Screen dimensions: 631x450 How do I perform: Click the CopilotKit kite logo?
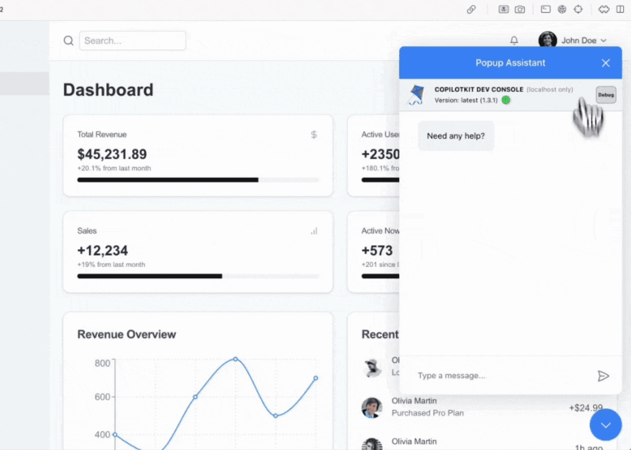tap(416, 95)
